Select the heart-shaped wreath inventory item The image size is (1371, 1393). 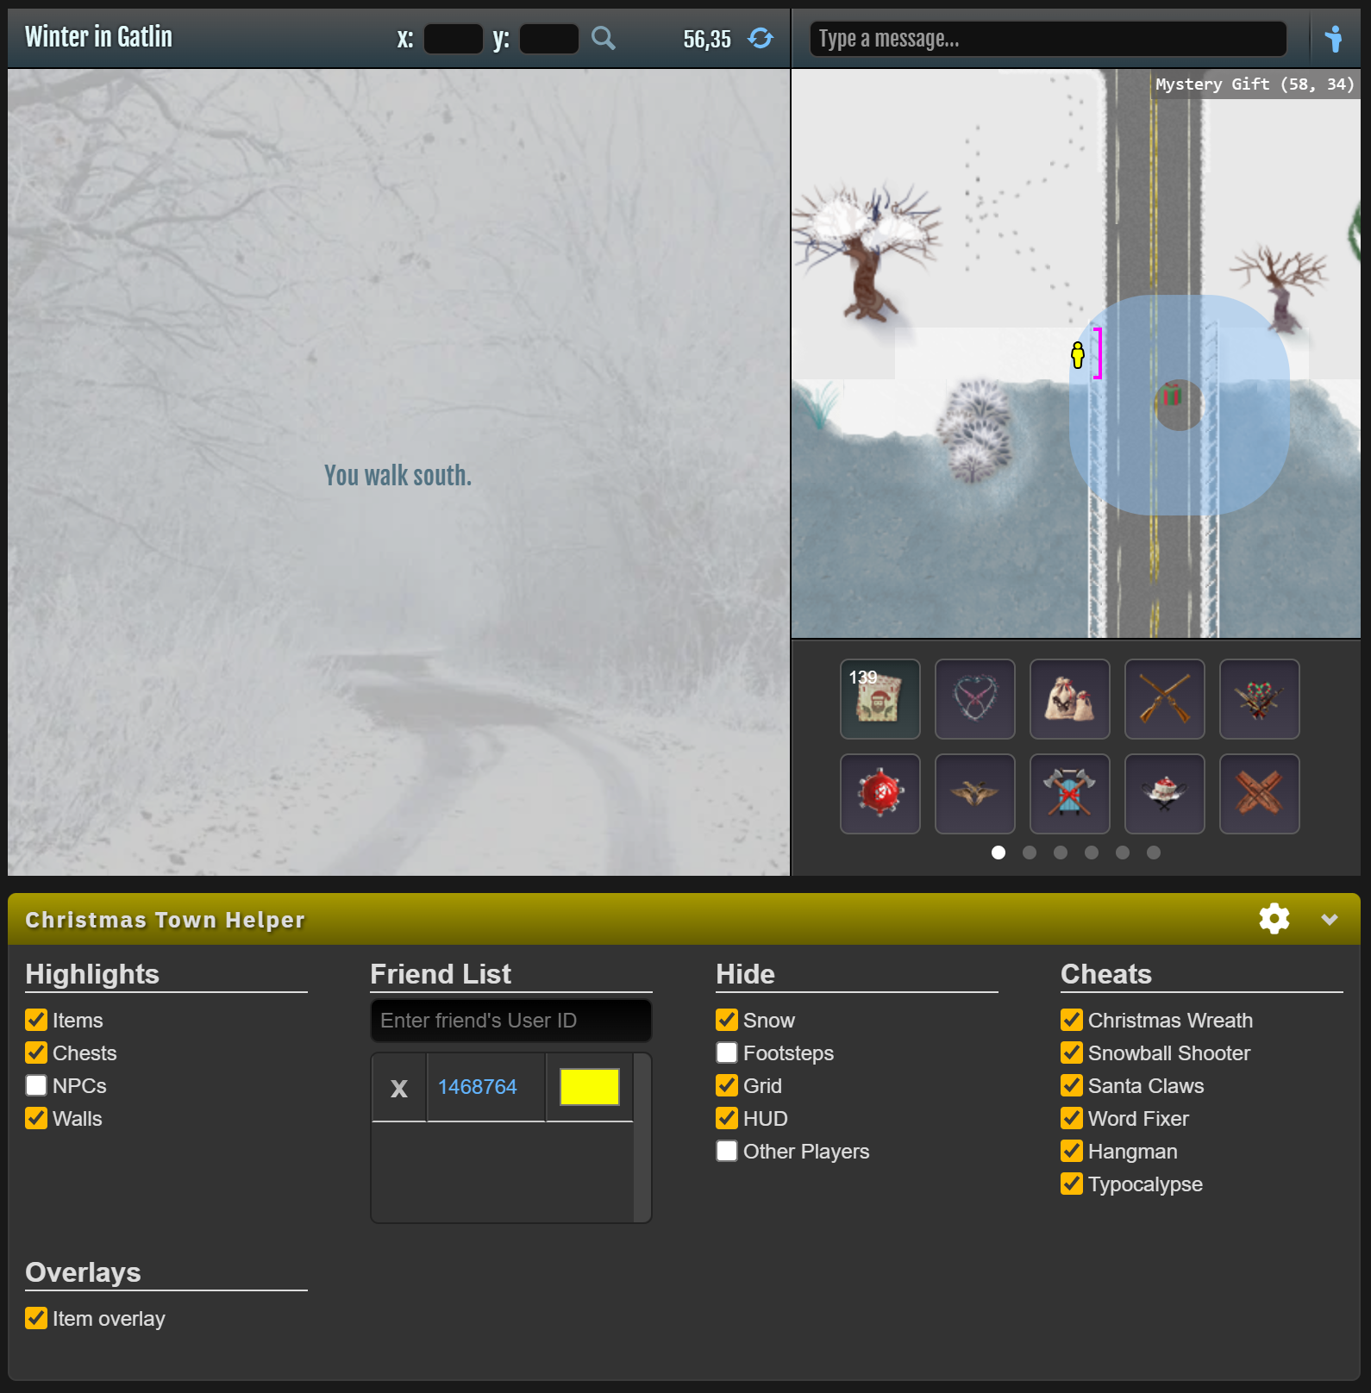tap(974, 699)
